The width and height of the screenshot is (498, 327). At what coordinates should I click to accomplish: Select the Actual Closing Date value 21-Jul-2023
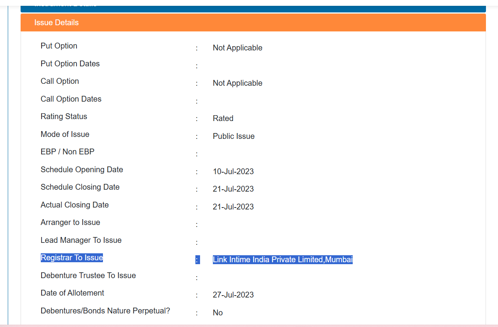point(233,207)
